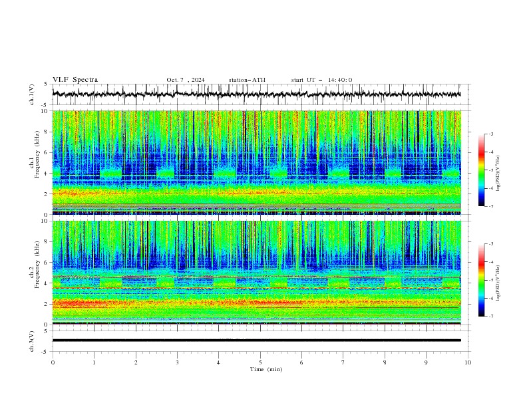Click the time axis tick label "10"
The image size is (527, 407).
(x=468, y=362)
